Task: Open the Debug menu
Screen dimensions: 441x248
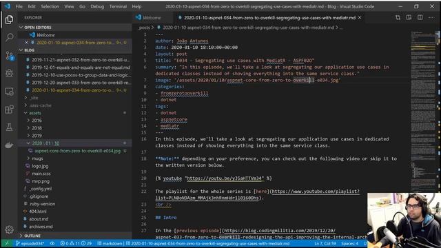Action: point(97,6)
